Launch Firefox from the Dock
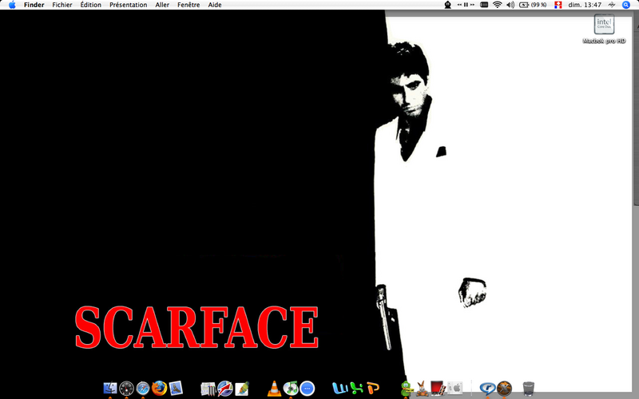 (x=159, y=388)
